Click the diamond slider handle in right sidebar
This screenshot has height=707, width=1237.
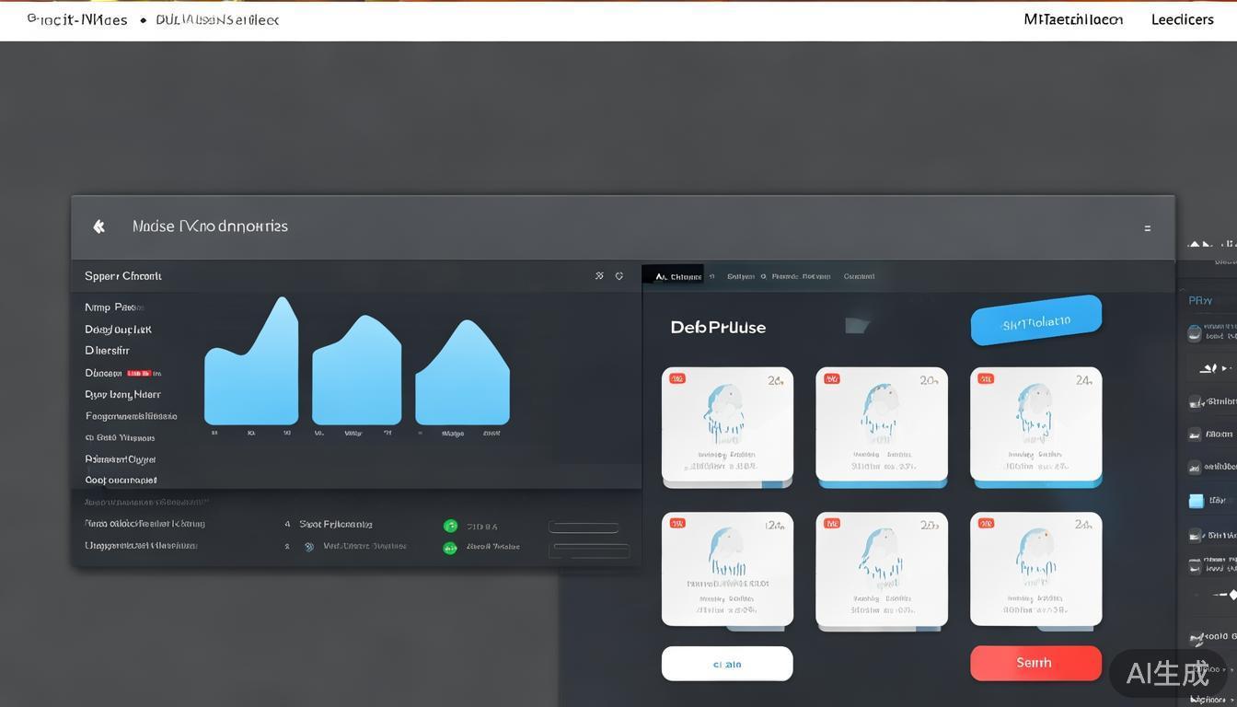[x=1232, y=595]
